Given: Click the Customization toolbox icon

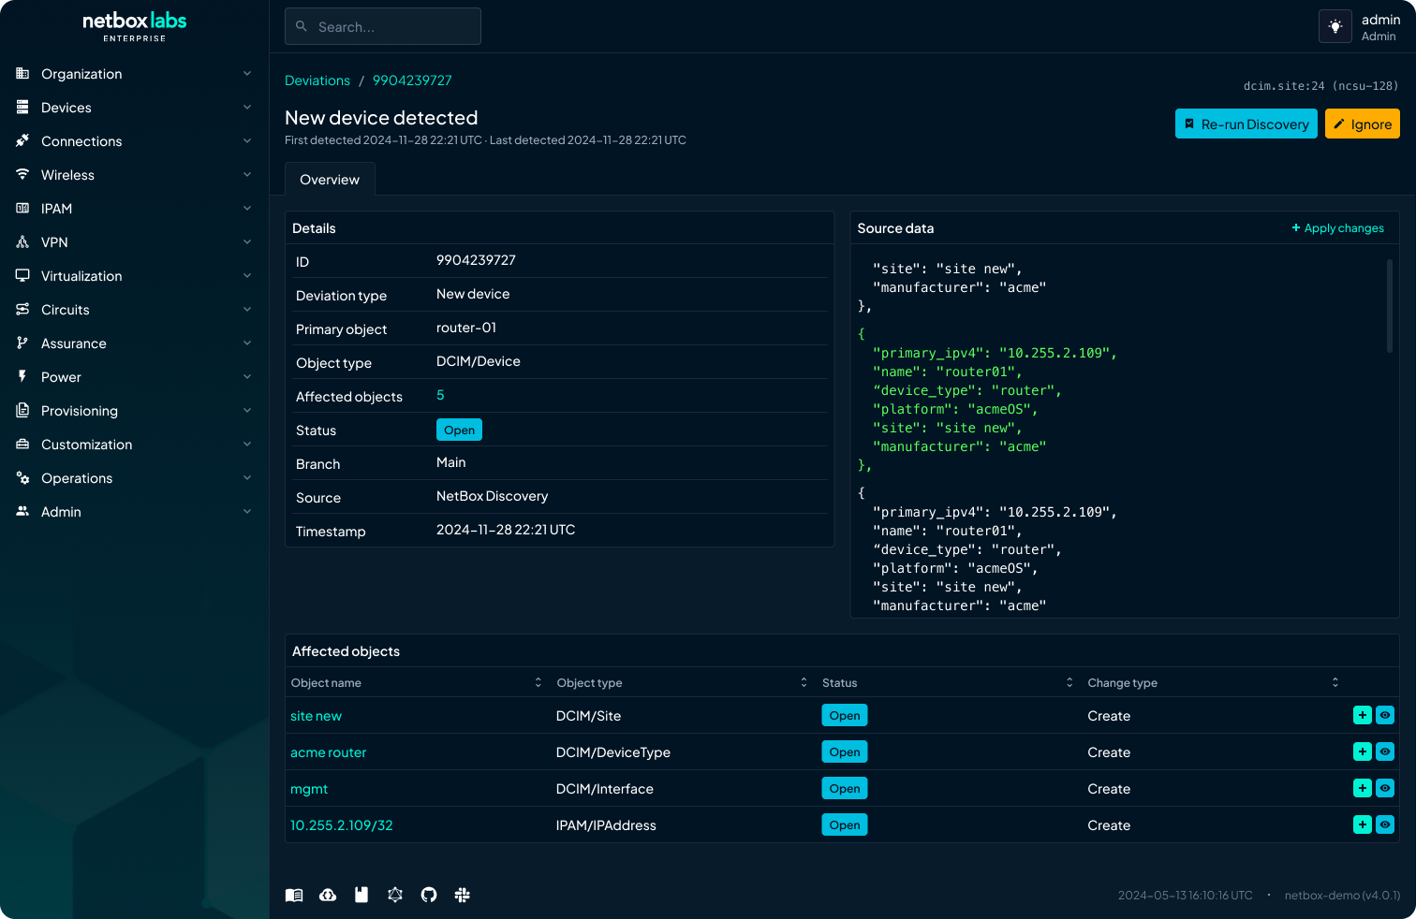Looking at the screenshot, I should (22, 444).
